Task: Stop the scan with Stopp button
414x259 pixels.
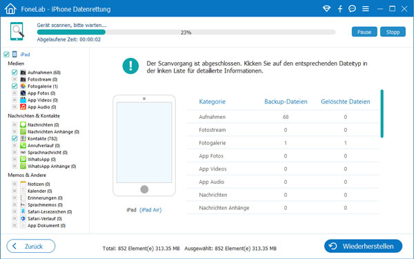Action: tap(393, 32)
